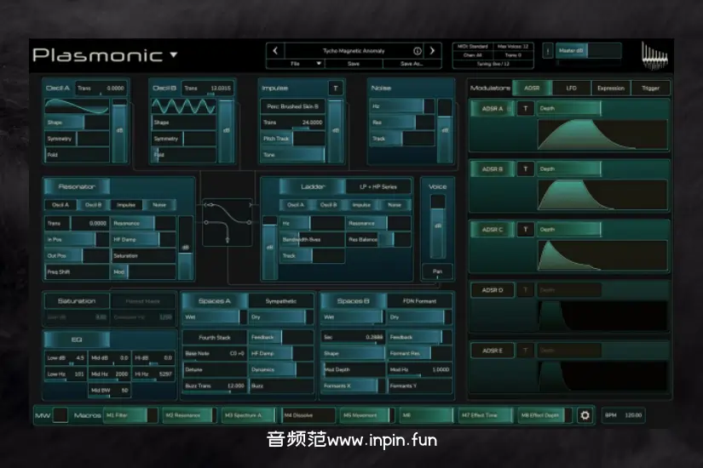Screen dimensions: 703x468
Task: Toggle ADSR A trigger T icon
Action: point(526,108)
